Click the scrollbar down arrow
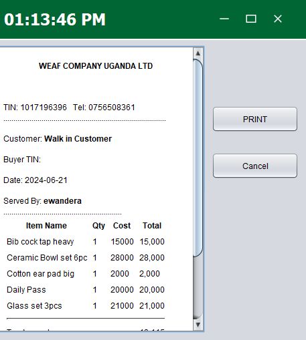306x340 pixels. point(198,325)
